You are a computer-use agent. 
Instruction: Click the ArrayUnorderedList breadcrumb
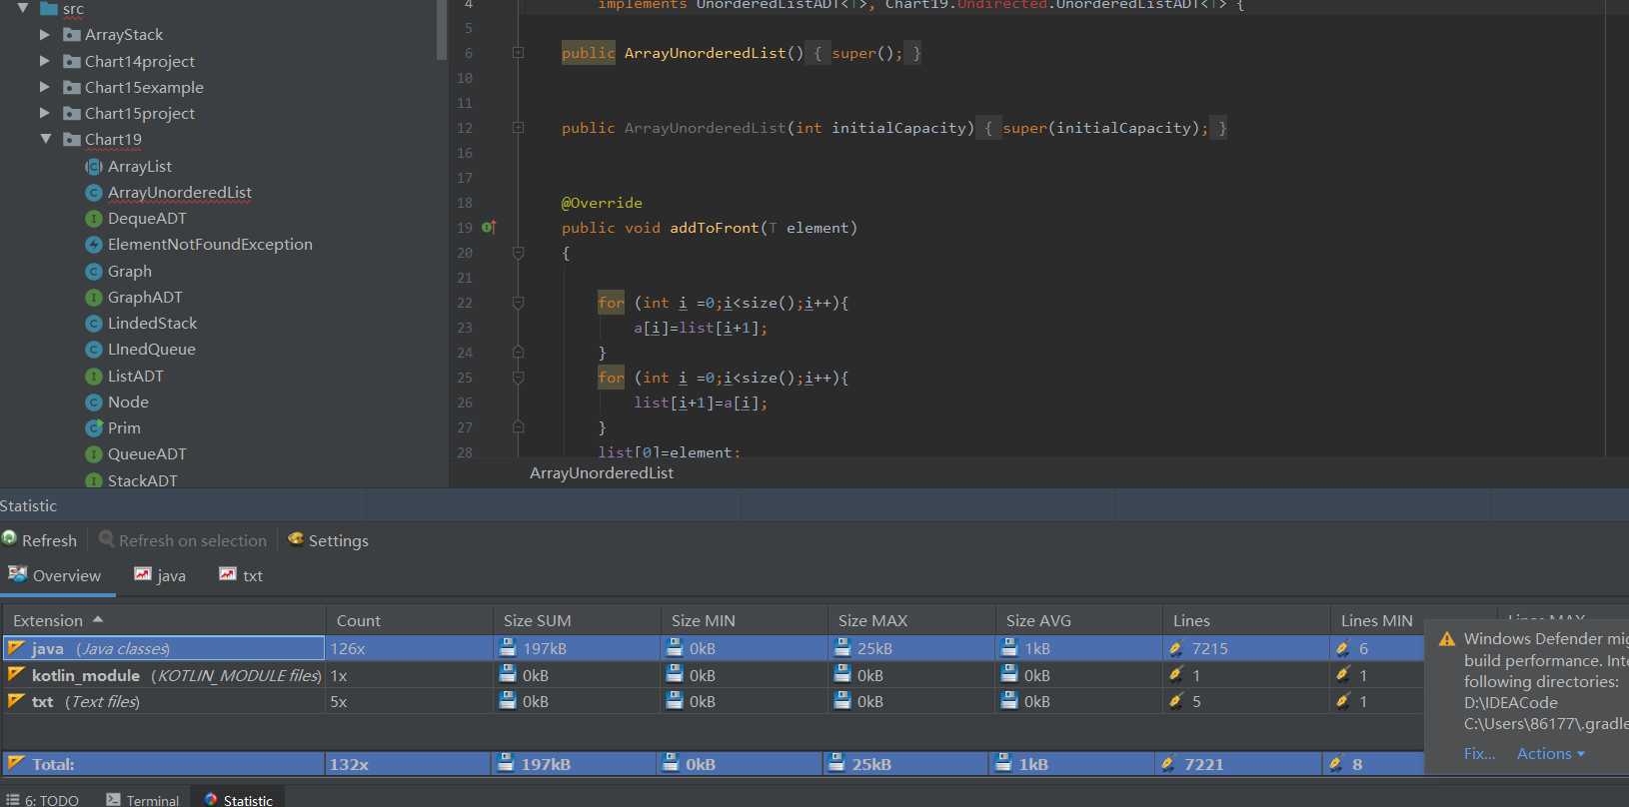pos(602,473)
